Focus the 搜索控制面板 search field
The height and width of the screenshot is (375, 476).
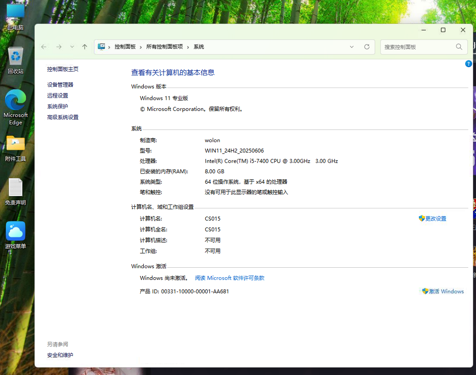point(424,47)
